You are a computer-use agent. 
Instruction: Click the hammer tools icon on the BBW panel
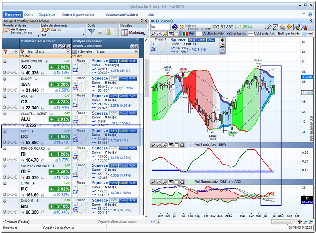point(153,145)
